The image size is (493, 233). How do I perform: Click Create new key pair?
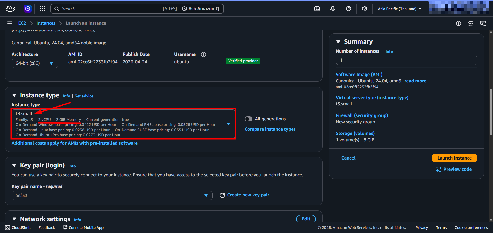[248, 195]
